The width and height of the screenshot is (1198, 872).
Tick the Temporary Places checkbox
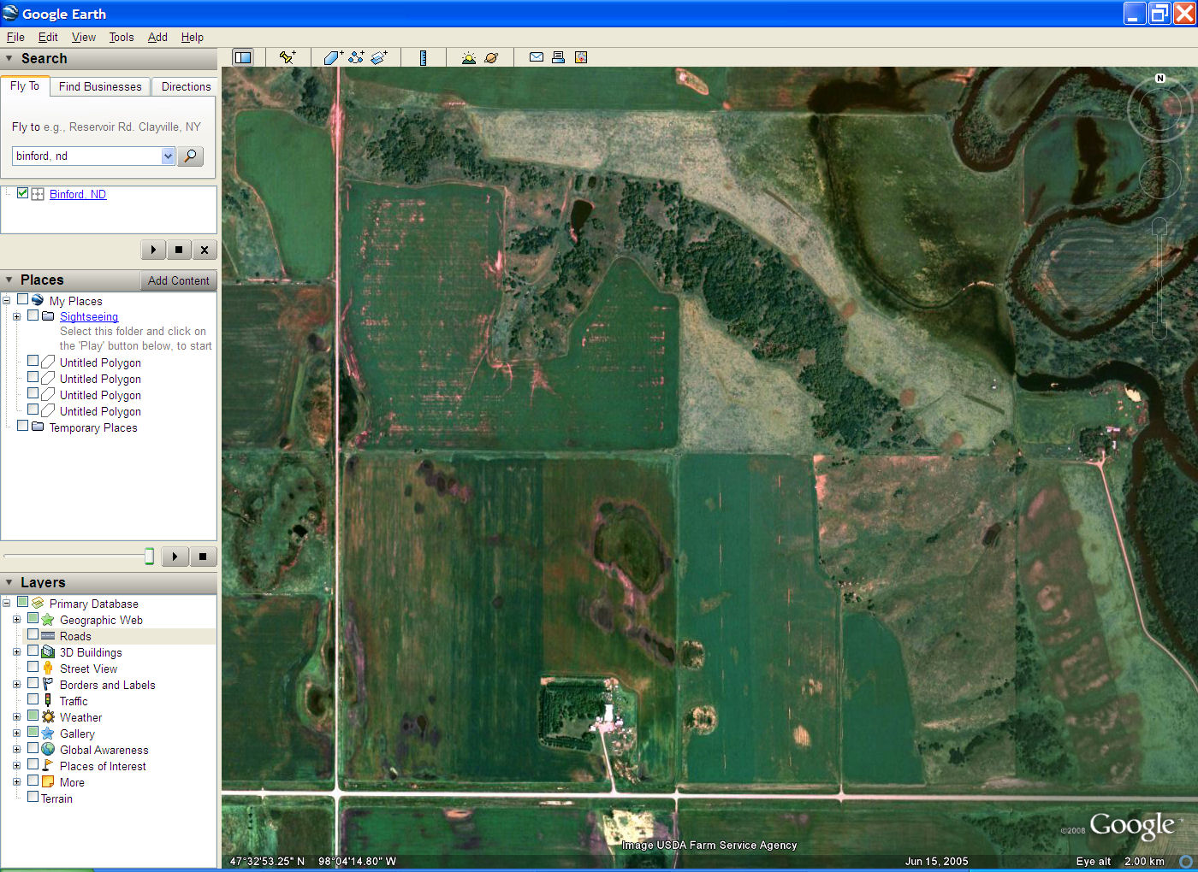[22, 426]
